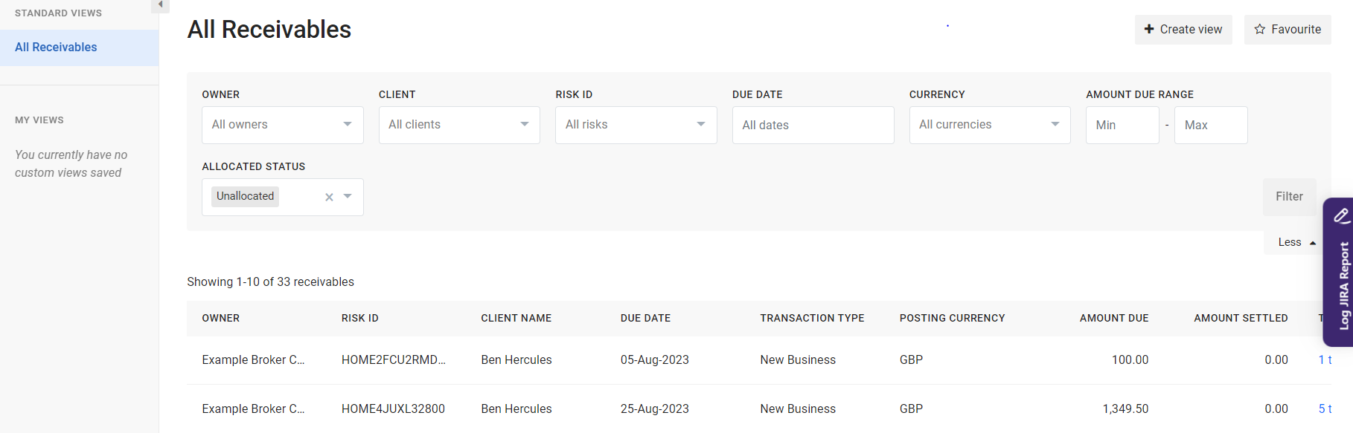
Task: Click the plus icon on Create view
Action: click(x=1149, y=29)
